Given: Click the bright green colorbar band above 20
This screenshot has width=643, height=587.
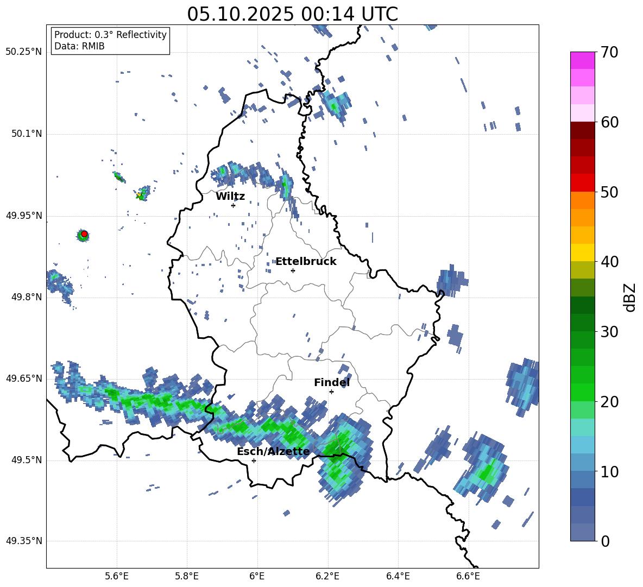Looking at the screenshot, I should coord(582,392).
